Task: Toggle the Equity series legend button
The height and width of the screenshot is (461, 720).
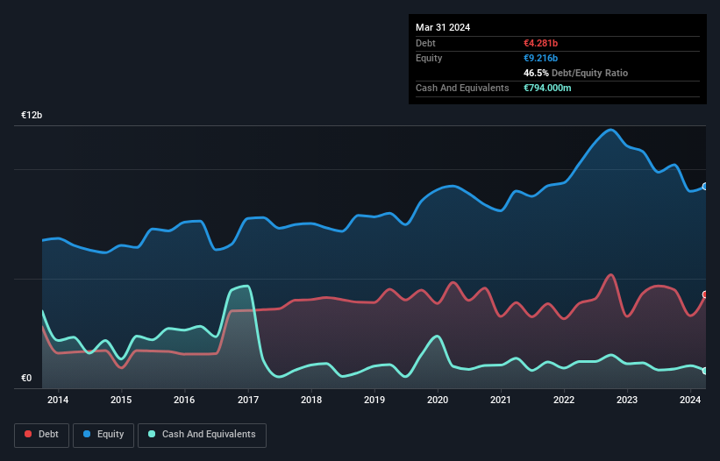Action: click(103, 435)
